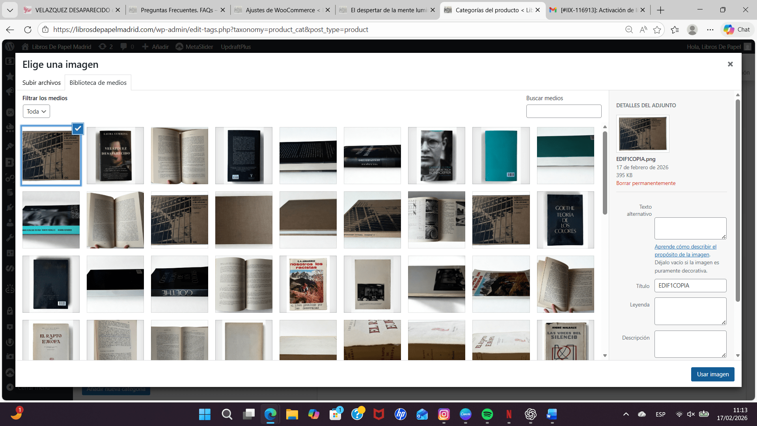Image resolution: width=757 pixels, height=426 pixels.
Task: Open the browser tab list dropdown
Action: pos(10,10)
